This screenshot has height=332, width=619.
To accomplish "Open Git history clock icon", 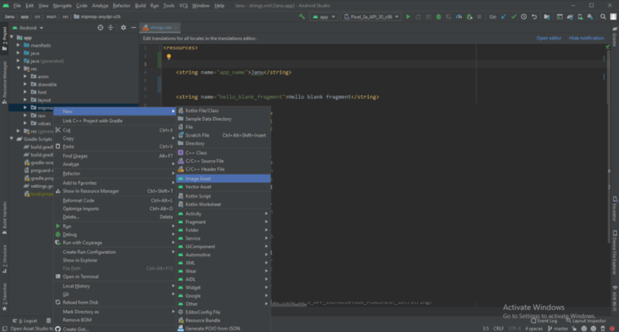I will pyautogui.click(x=524, y=17).
